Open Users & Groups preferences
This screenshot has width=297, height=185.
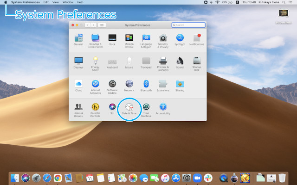[78, 110]
